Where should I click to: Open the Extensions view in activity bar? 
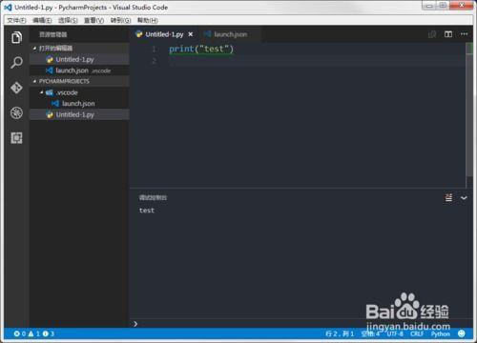click(16, 138)
